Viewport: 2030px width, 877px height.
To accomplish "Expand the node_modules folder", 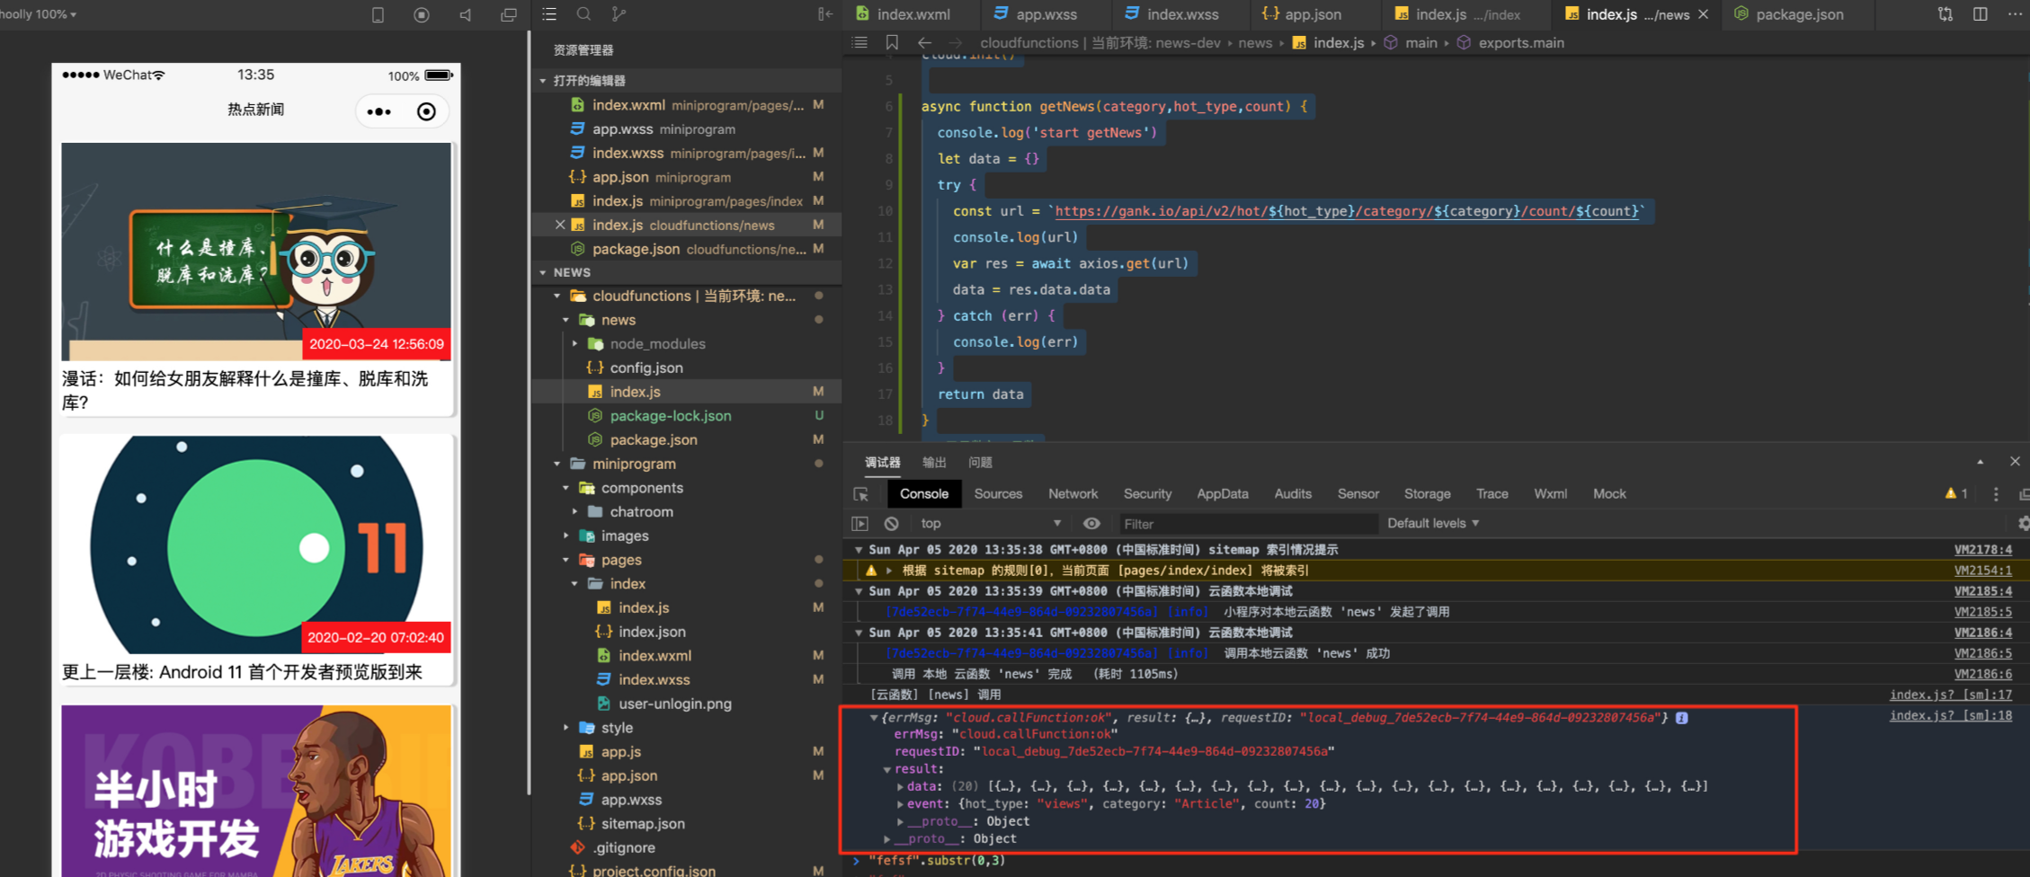I will [575, 344].
